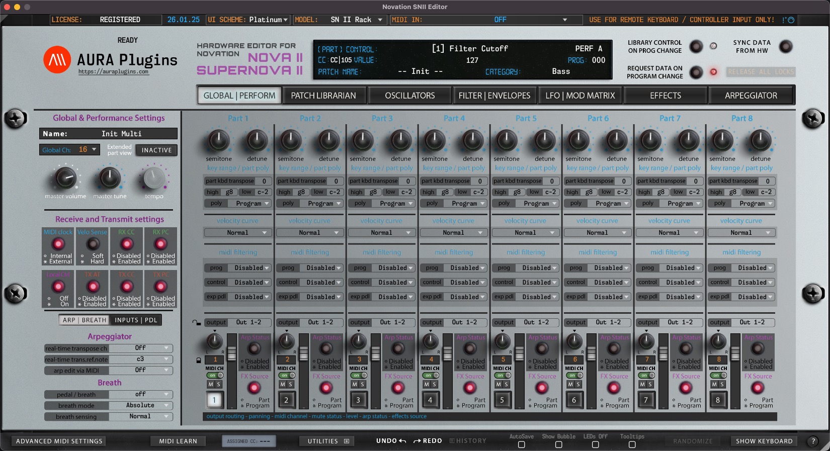The width and height of the screenshot is (830, 451).
Task: Open ADVANCED MIDI SETTINGS
Action: tap(59, 441)
